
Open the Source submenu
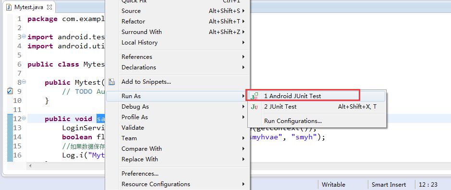pyautogui.click(x=177, y=11)
